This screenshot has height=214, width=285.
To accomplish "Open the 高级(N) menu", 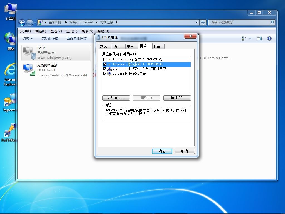I will point(87,31).
